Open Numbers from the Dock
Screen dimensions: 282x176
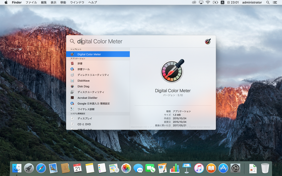[x=175, y=168]
